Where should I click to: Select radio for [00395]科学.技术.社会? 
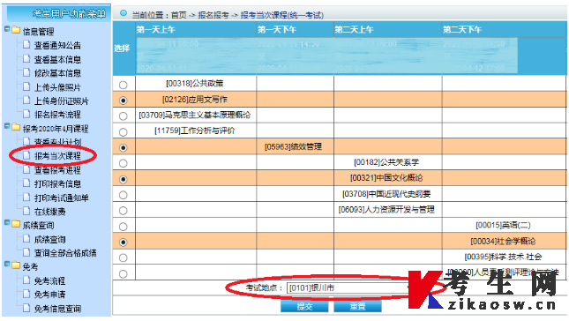(x=124, y=258)
